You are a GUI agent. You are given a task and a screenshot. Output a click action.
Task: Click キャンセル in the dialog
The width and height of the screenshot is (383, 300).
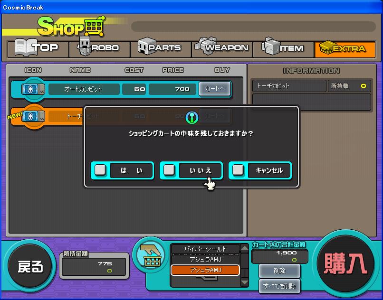pyautogui.click(x=260, y=170)
